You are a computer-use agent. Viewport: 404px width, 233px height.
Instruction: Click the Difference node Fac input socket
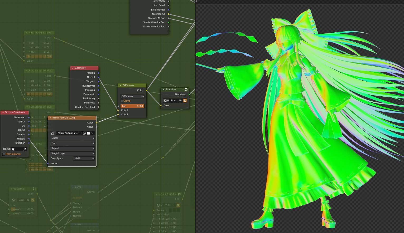coord(118,106)
